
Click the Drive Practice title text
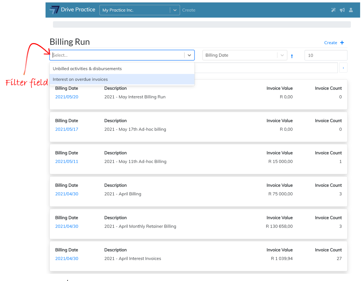tap(78, 10)
